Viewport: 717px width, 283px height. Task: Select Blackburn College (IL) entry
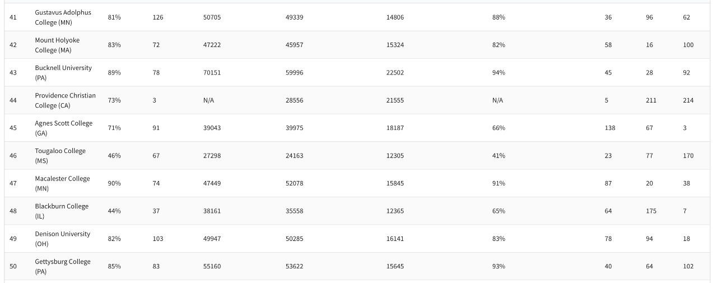pyautogui.click(x=62, y=211)
